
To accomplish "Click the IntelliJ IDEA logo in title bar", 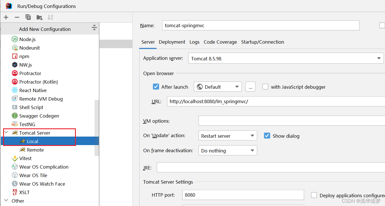I will pyautogui.click(x=9, y=6).
